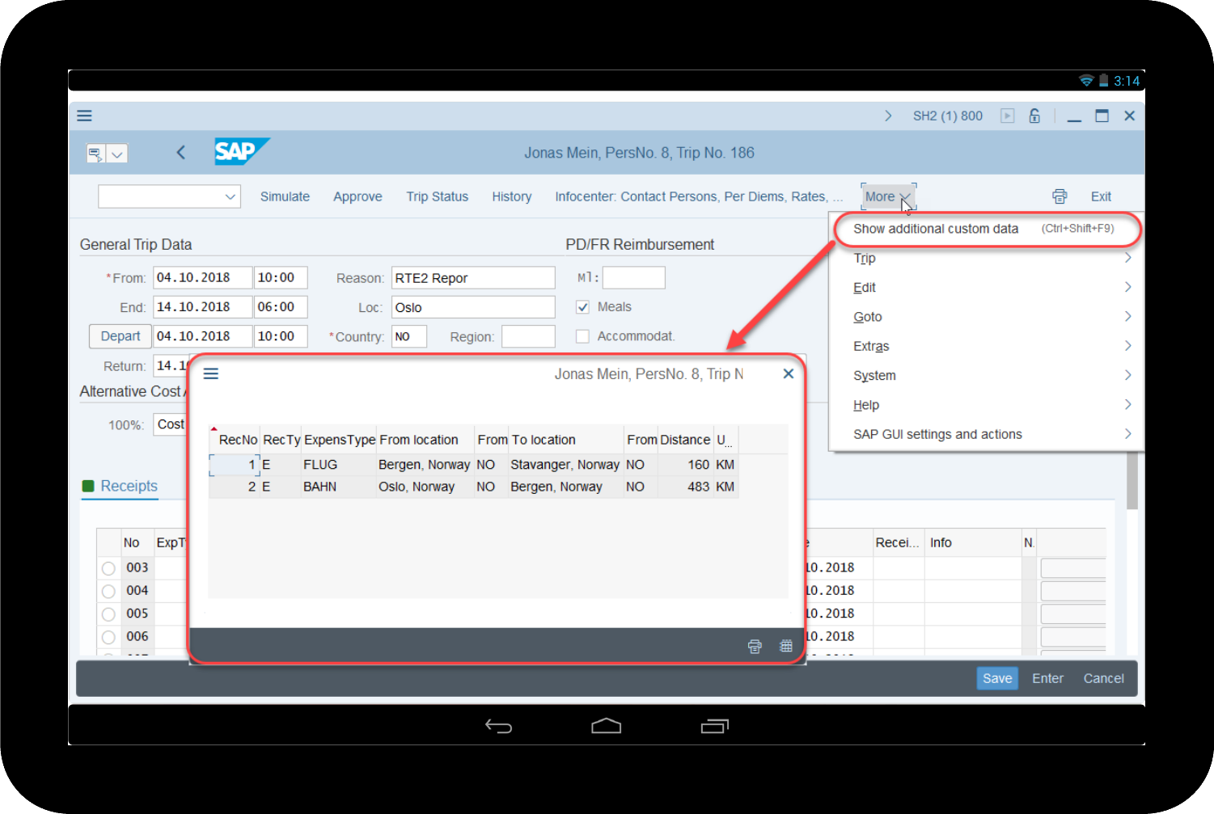Click the M1 input field

click(x=634, y=278)
